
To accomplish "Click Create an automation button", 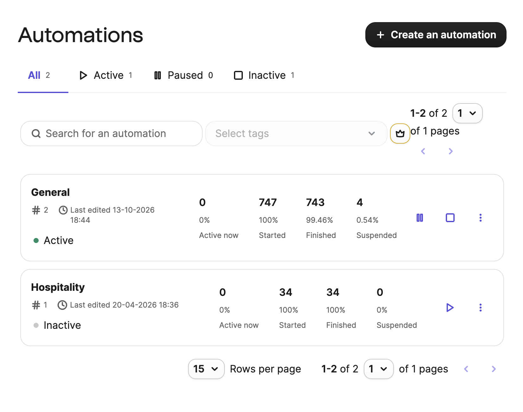I will click(436, 35).
